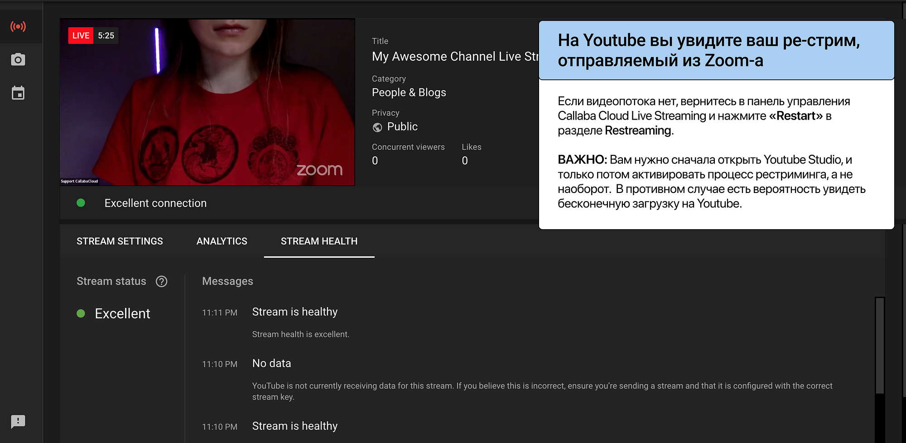This screenshot has width=906, height=443.
Task: Click the 'YouTube is not currently receiving data' description
Action: click(x=542, y=391)
